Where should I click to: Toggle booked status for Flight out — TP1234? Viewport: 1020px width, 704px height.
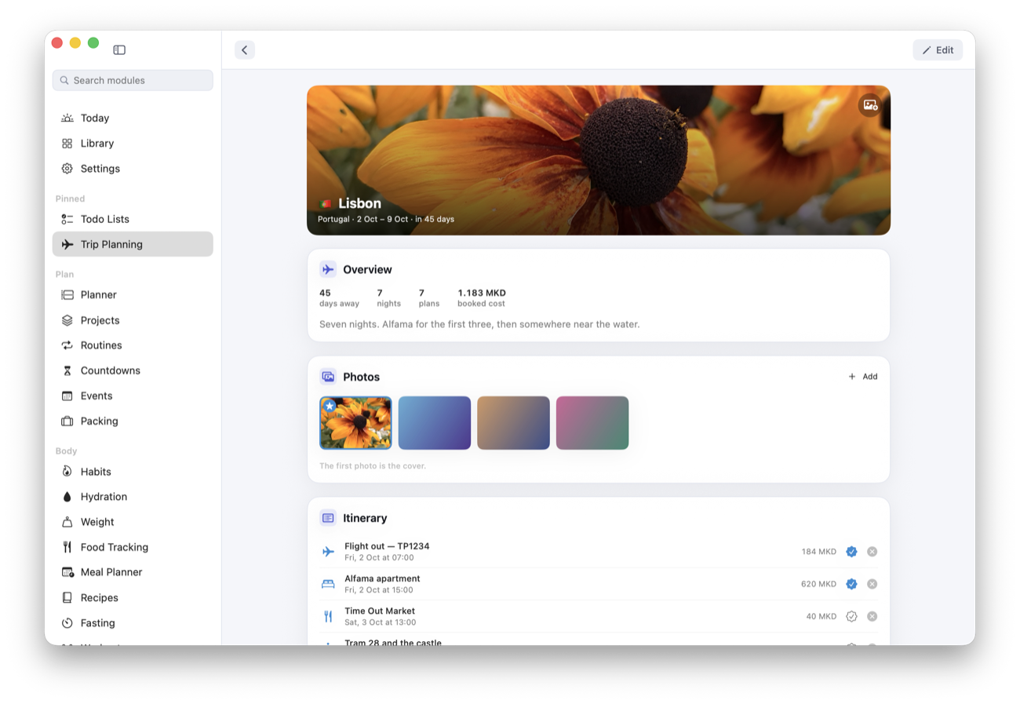coord(851,552)
